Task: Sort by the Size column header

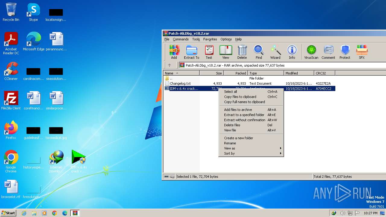Action: 211,73
